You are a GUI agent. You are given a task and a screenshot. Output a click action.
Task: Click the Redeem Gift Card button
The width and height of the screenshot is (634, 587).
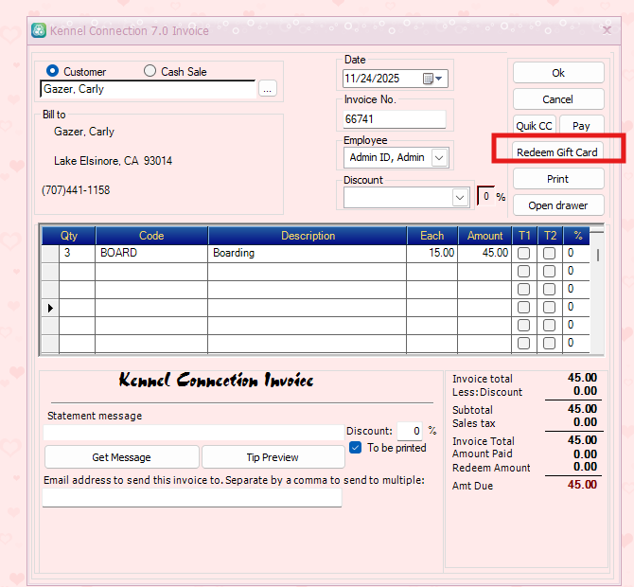click(x=557, y=152)
